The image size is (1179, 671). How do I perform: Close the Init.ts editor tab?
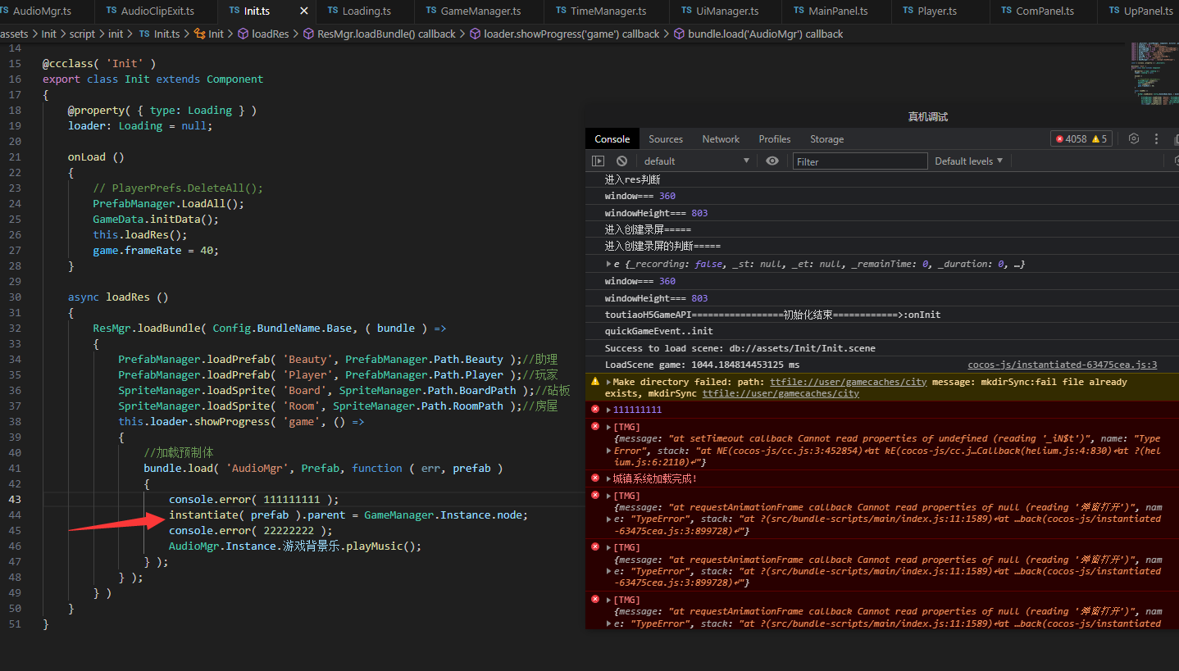pos(304,11)
